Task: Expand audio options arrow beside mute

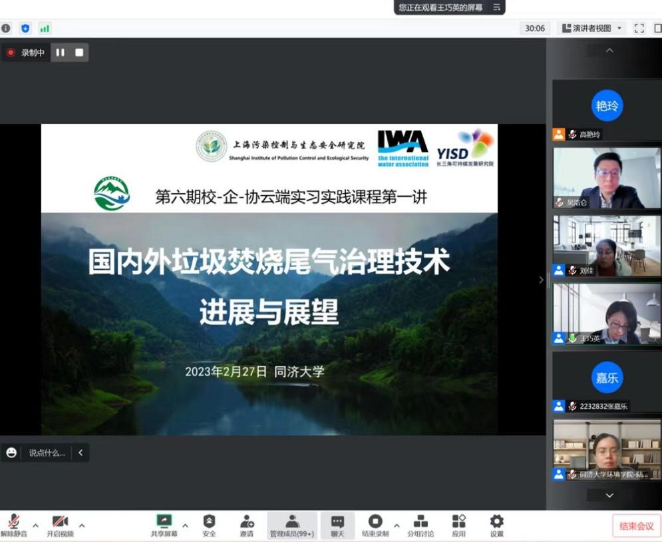Action: (x=35, y=525)
